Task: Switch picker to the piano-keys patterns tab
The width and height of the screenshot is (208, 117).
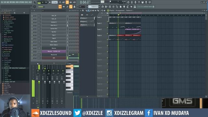Action: [82, 15]
